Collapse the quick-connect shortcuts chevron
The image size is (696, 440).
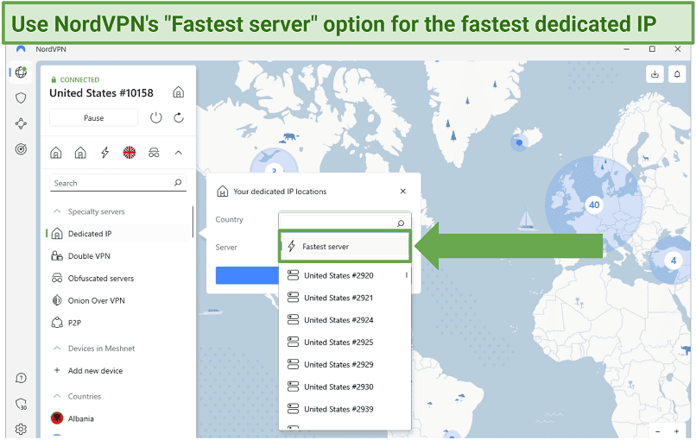pos(179,153)
